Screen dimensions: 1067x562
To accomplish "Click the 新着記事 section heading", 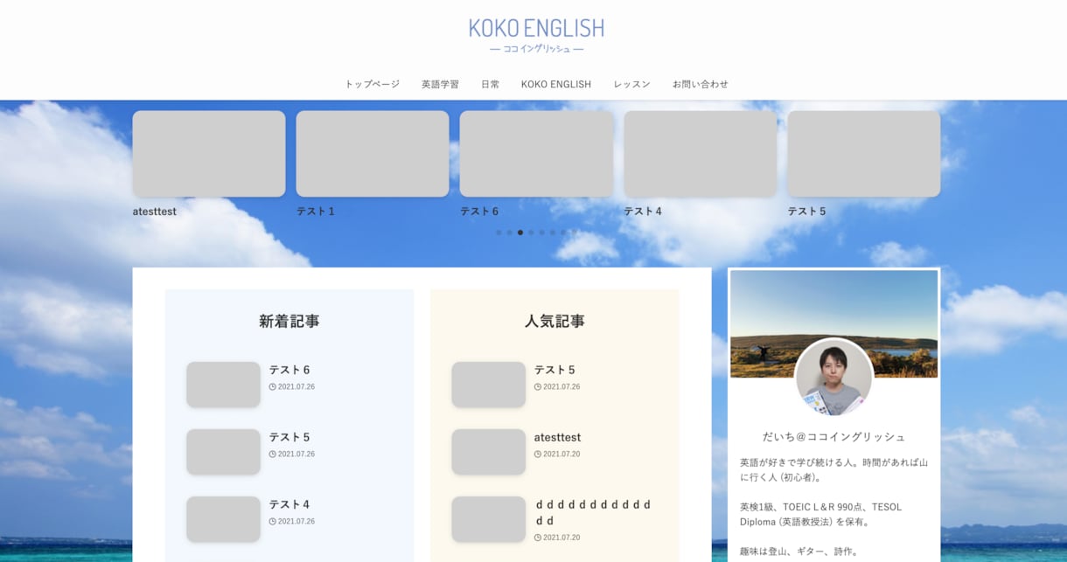I will coord(289,321).
